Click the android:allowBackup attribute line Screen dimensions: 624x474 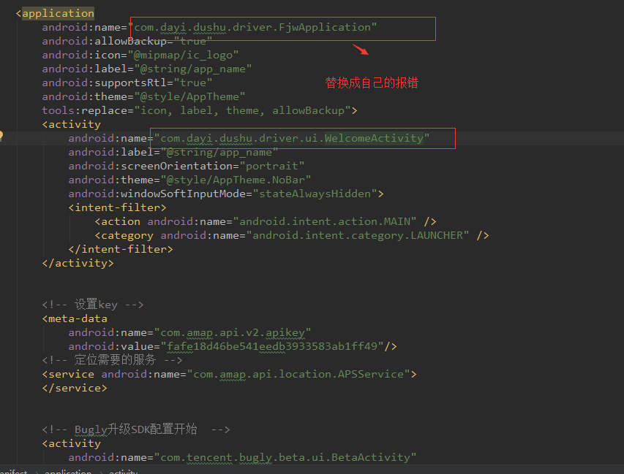point(127,41)
